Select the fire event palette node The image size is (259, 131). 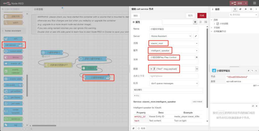pyautogui.click(x=13, y=85)
